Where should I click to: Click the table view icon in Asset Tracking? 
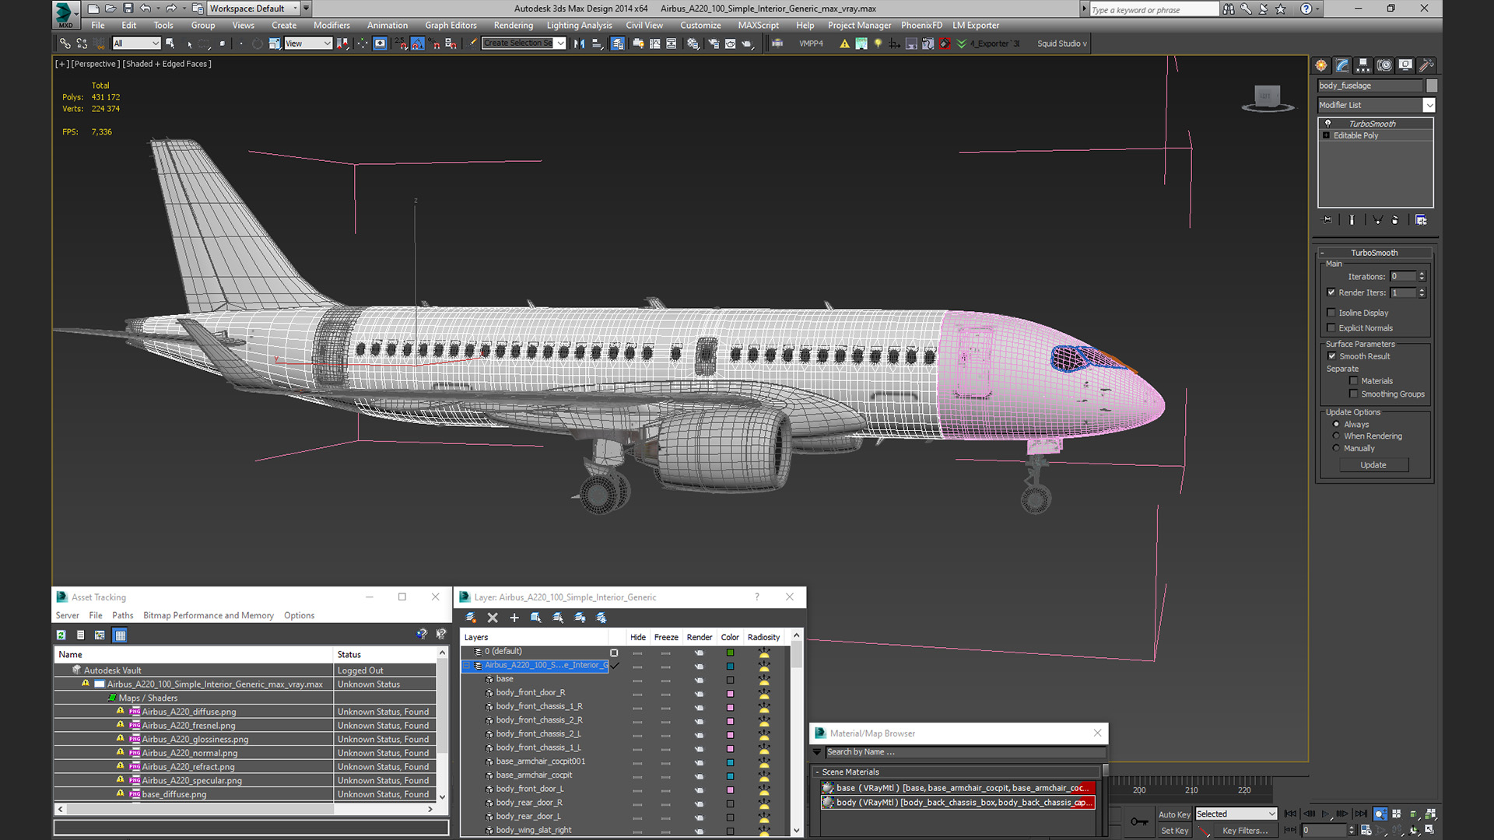(x=120, y=635)
